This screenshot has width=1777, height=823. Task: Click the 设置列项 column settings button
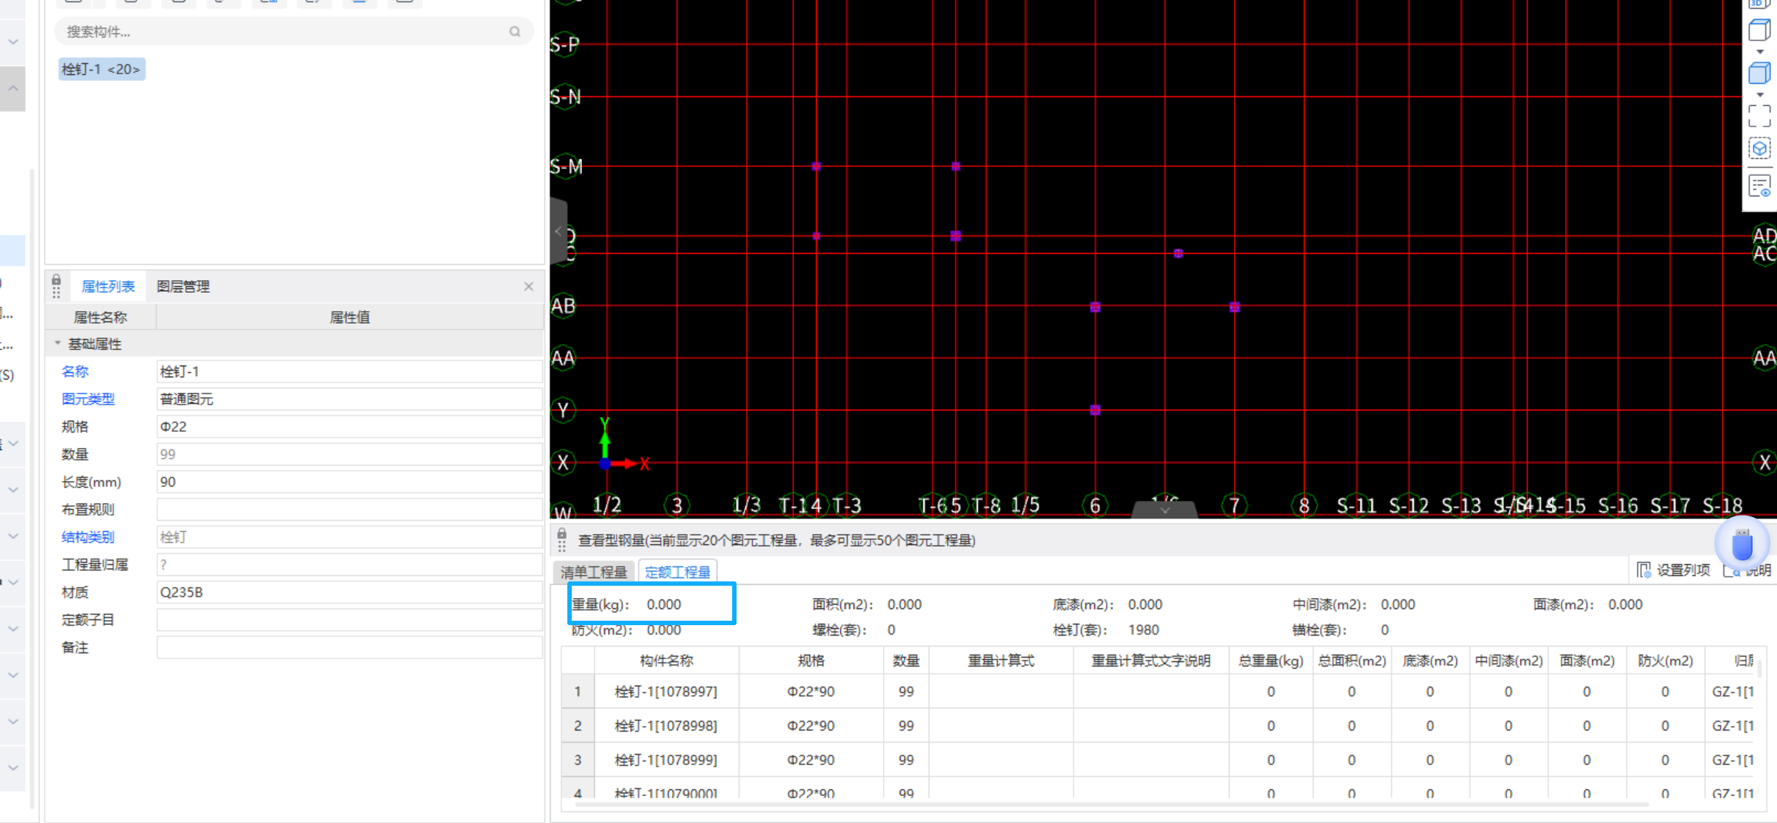[x=1674, y=570]
